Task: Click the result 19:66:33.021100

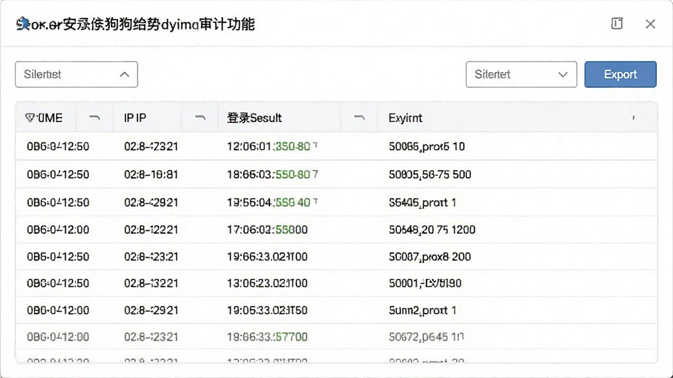Action: (x=267, y=257)
